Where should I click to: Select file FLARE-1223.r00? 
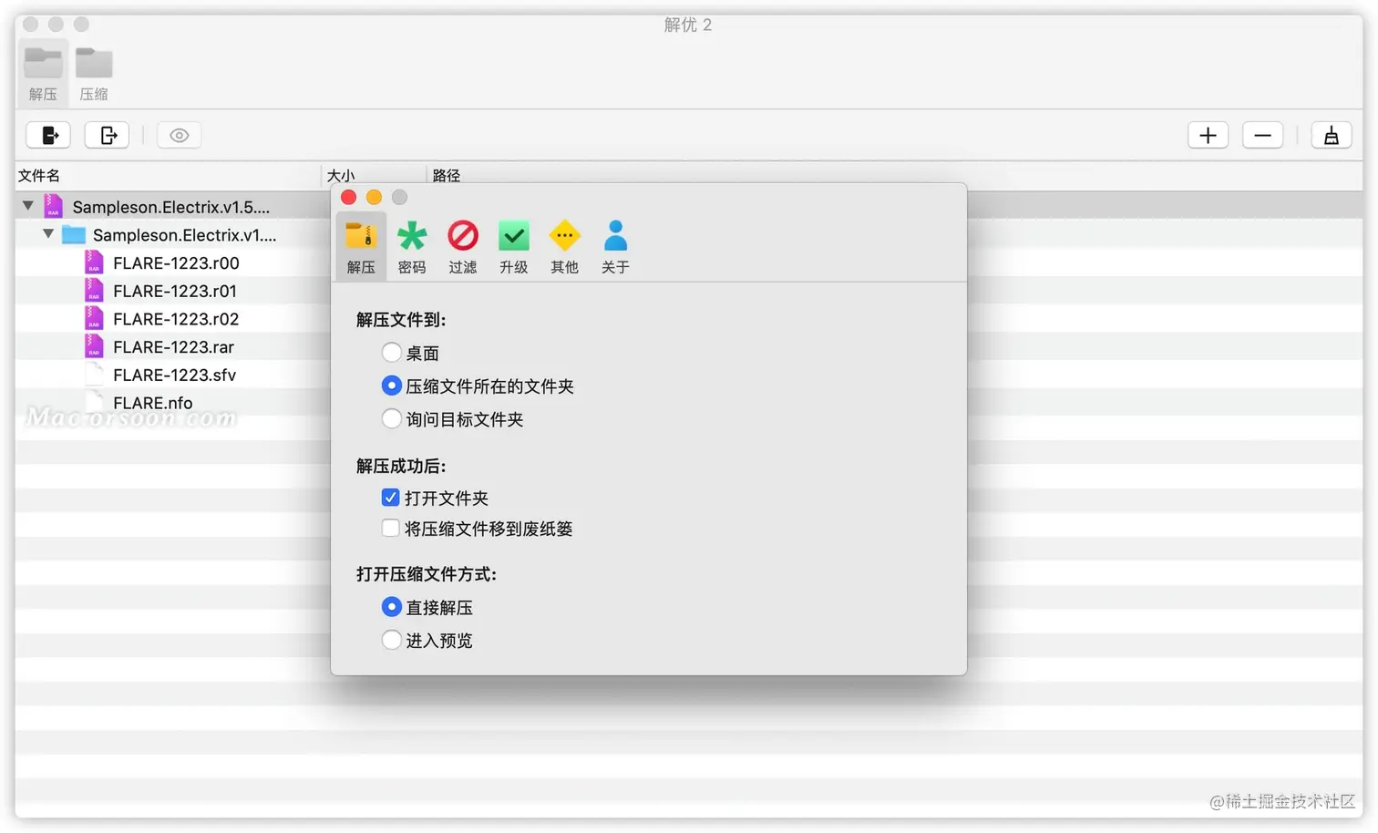(x=176, y=263)
